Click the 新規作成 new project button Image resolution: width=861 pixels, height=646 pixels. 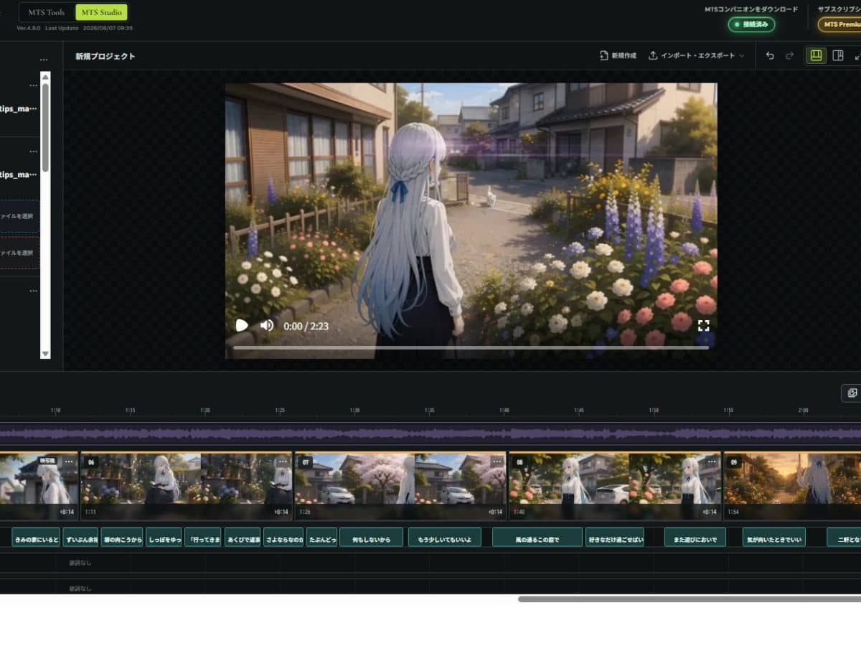pos(618,55)
